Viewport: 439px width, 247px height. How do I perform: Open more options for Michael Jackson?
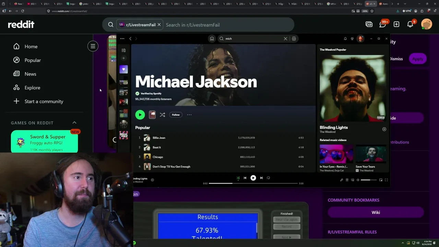189,115
